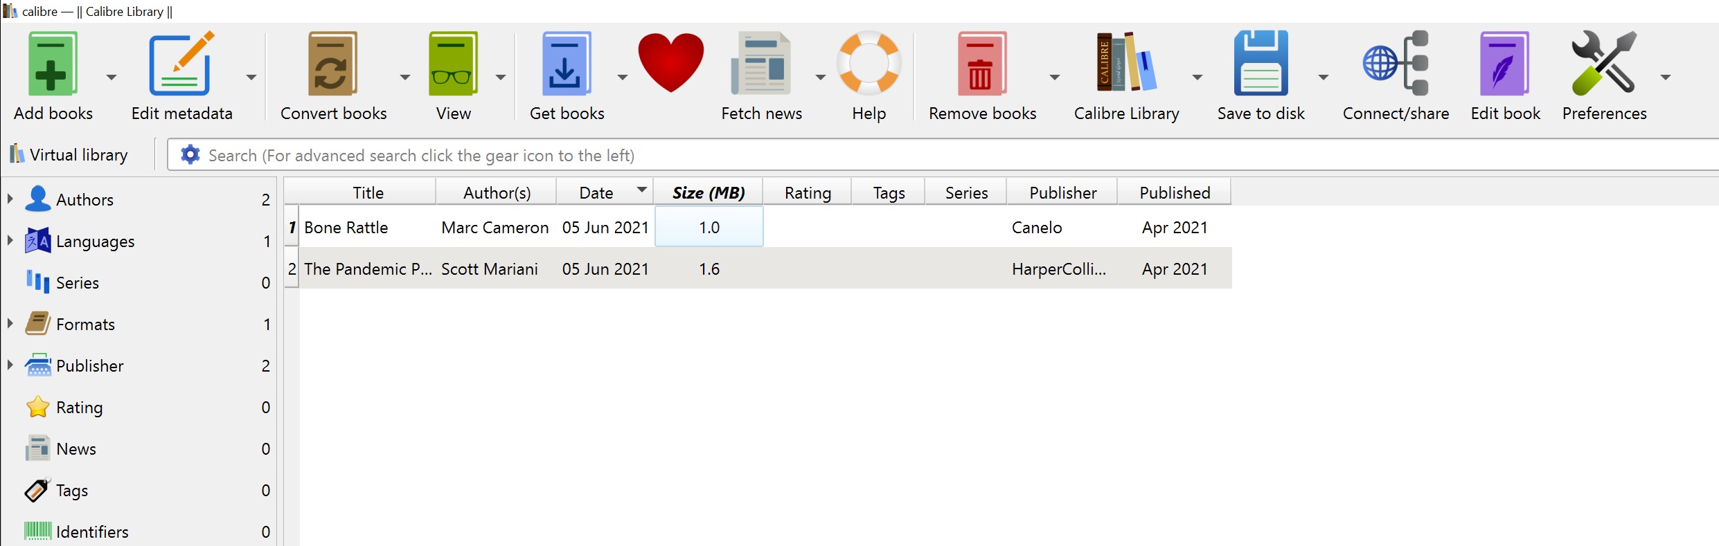Select the Bone Rattle title cell

pos(368,227)
